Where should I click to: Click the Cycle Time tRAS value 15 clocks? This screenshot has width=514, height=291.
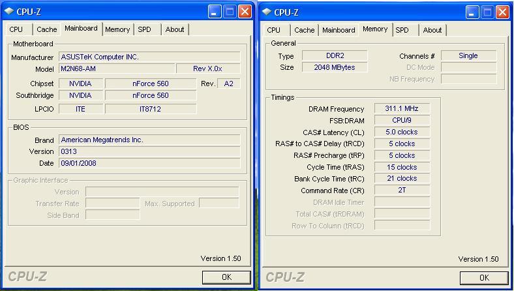pos(402,167)
